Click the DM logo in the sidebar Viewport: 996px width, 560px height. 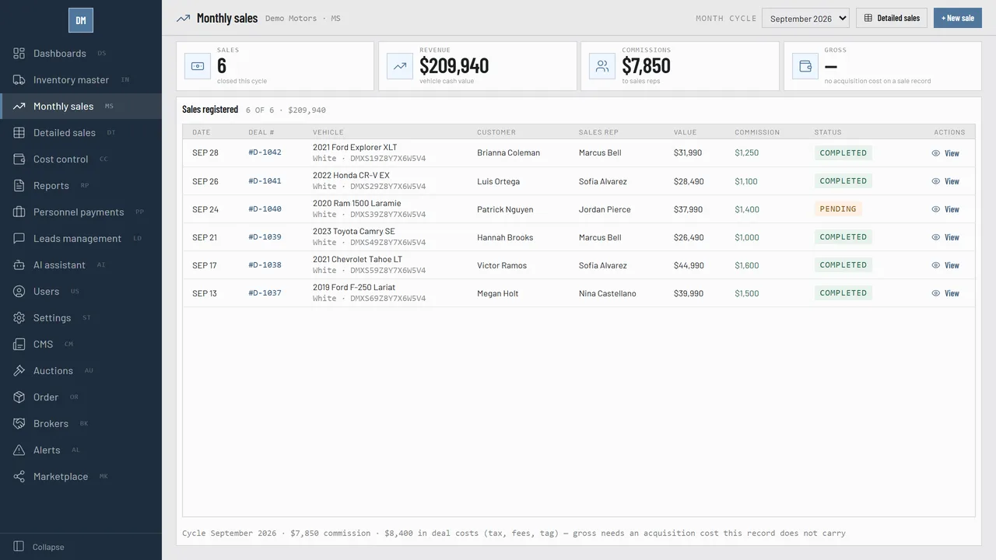tap(81, 20)
